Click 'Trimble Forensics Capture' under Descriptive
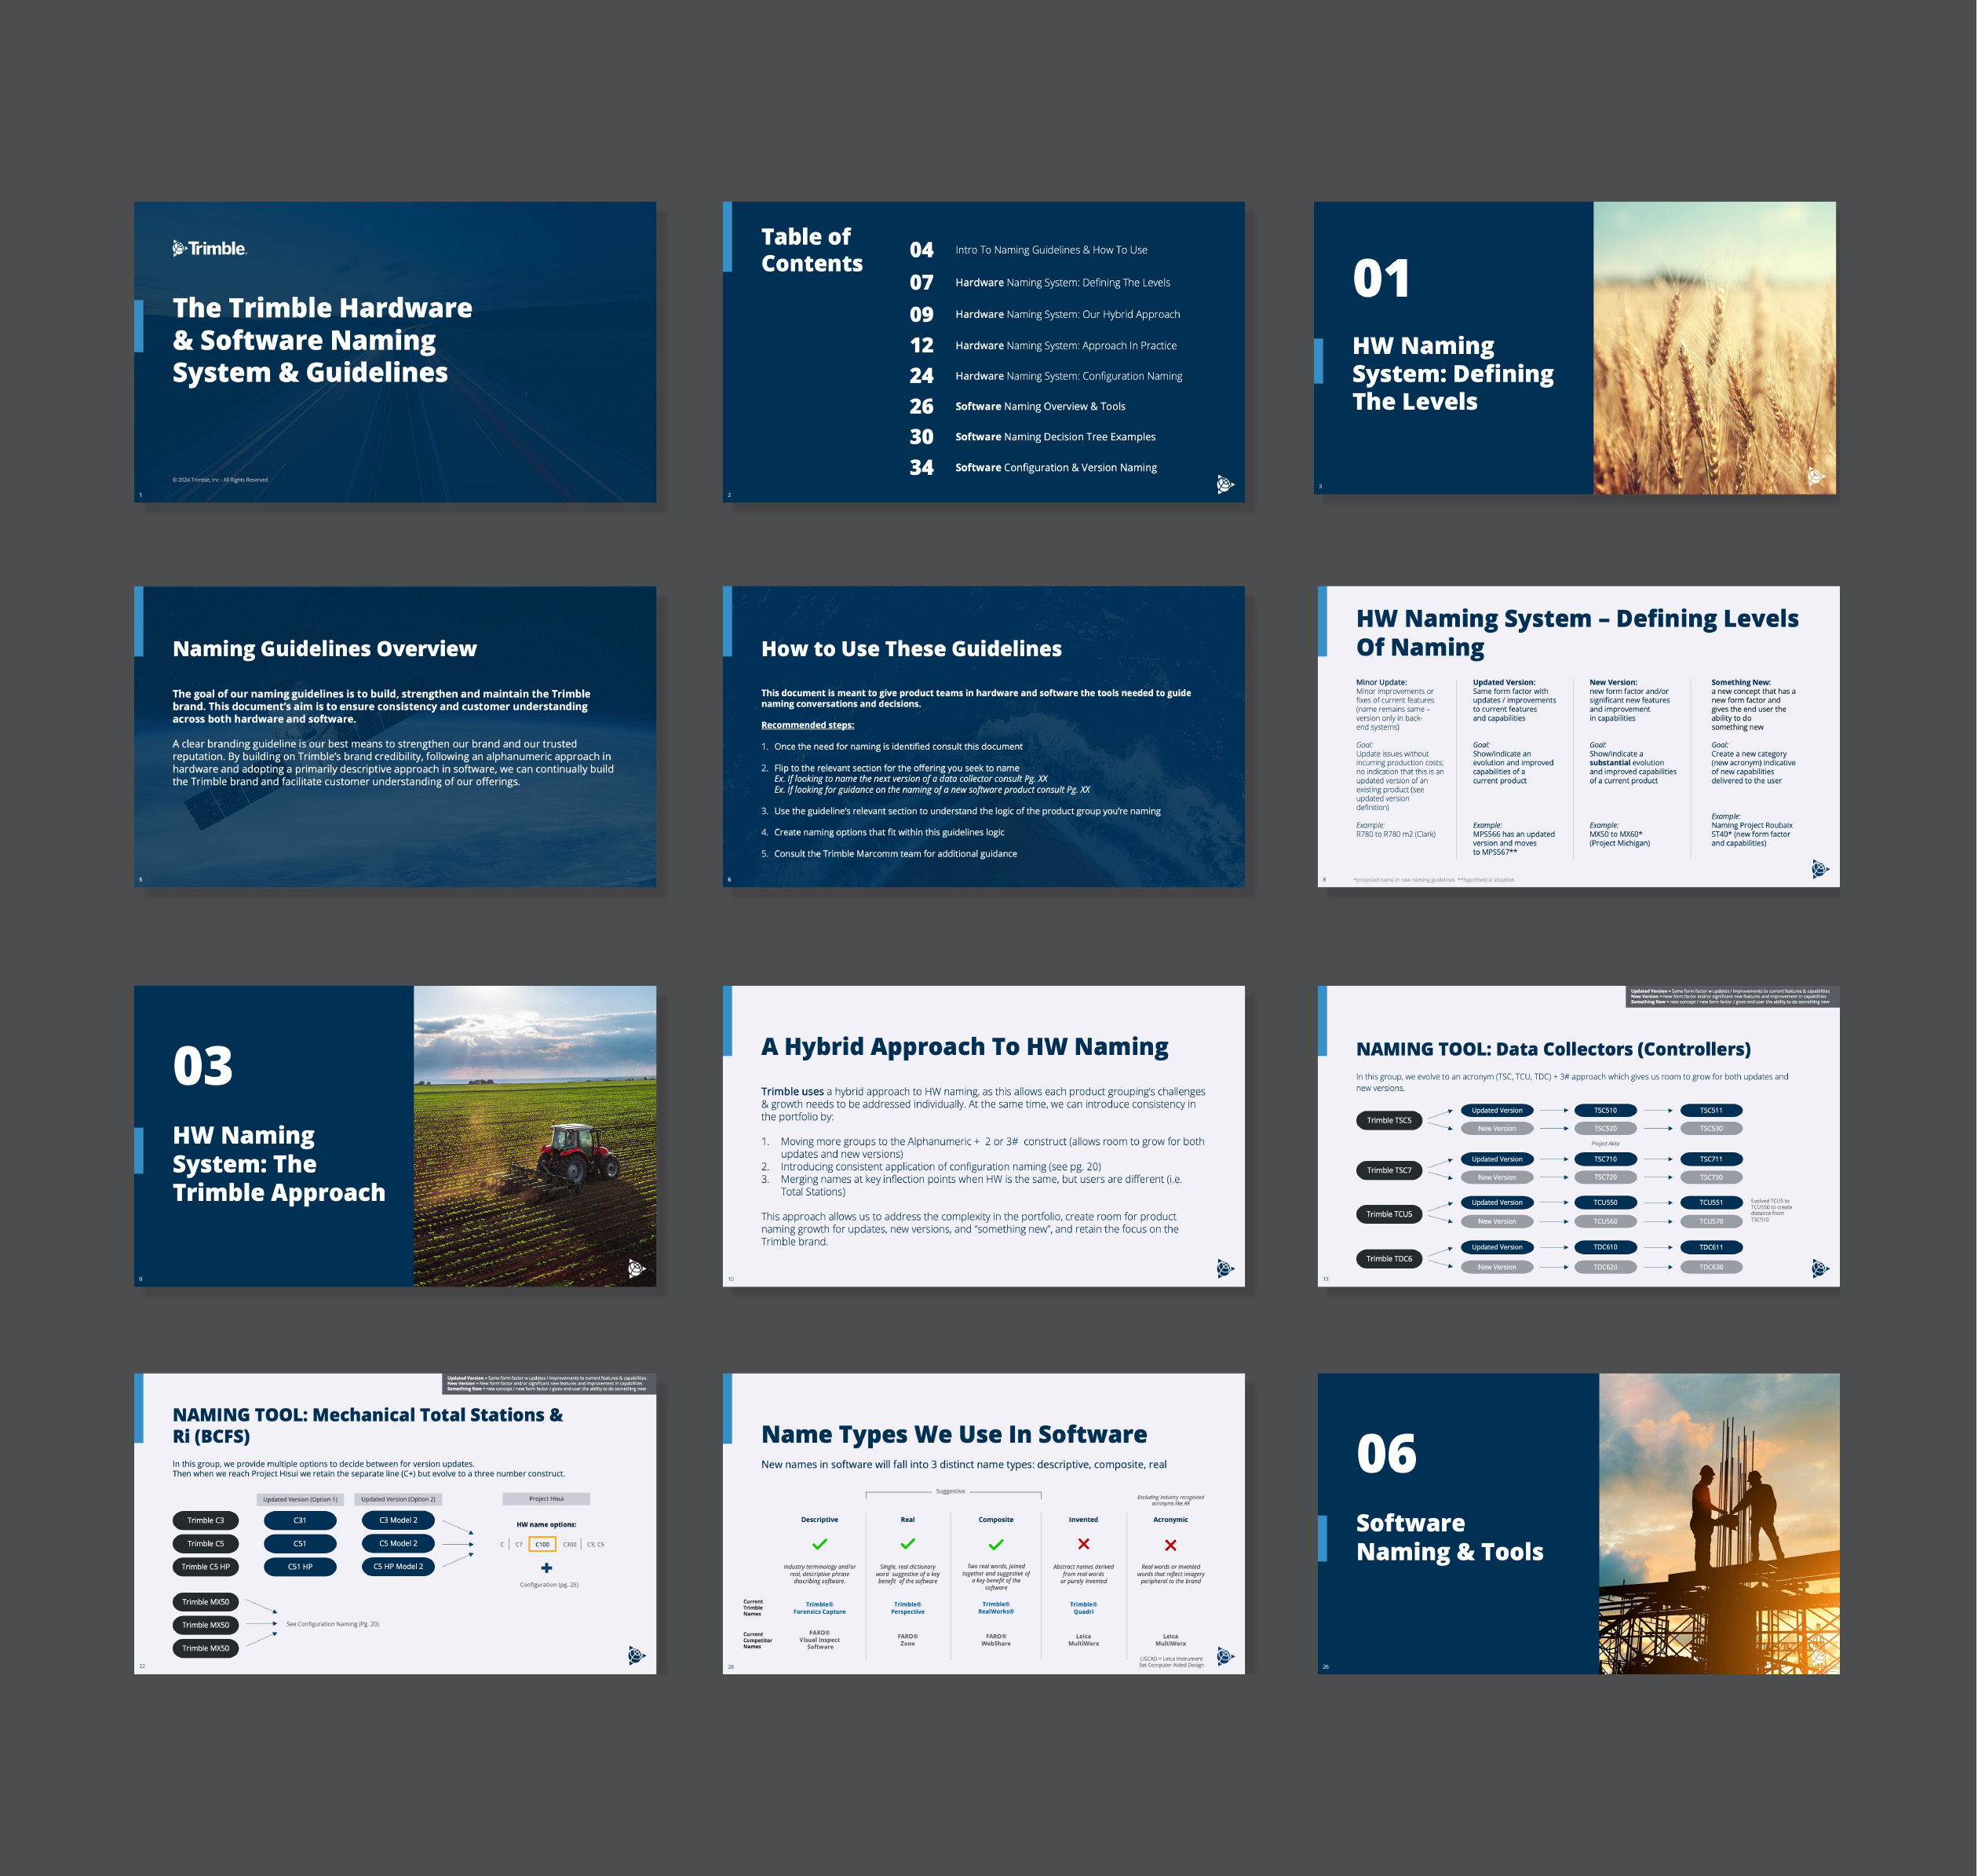Screen dimensions: 1978x1876 pyautogui.click(x=819, y=1608)
